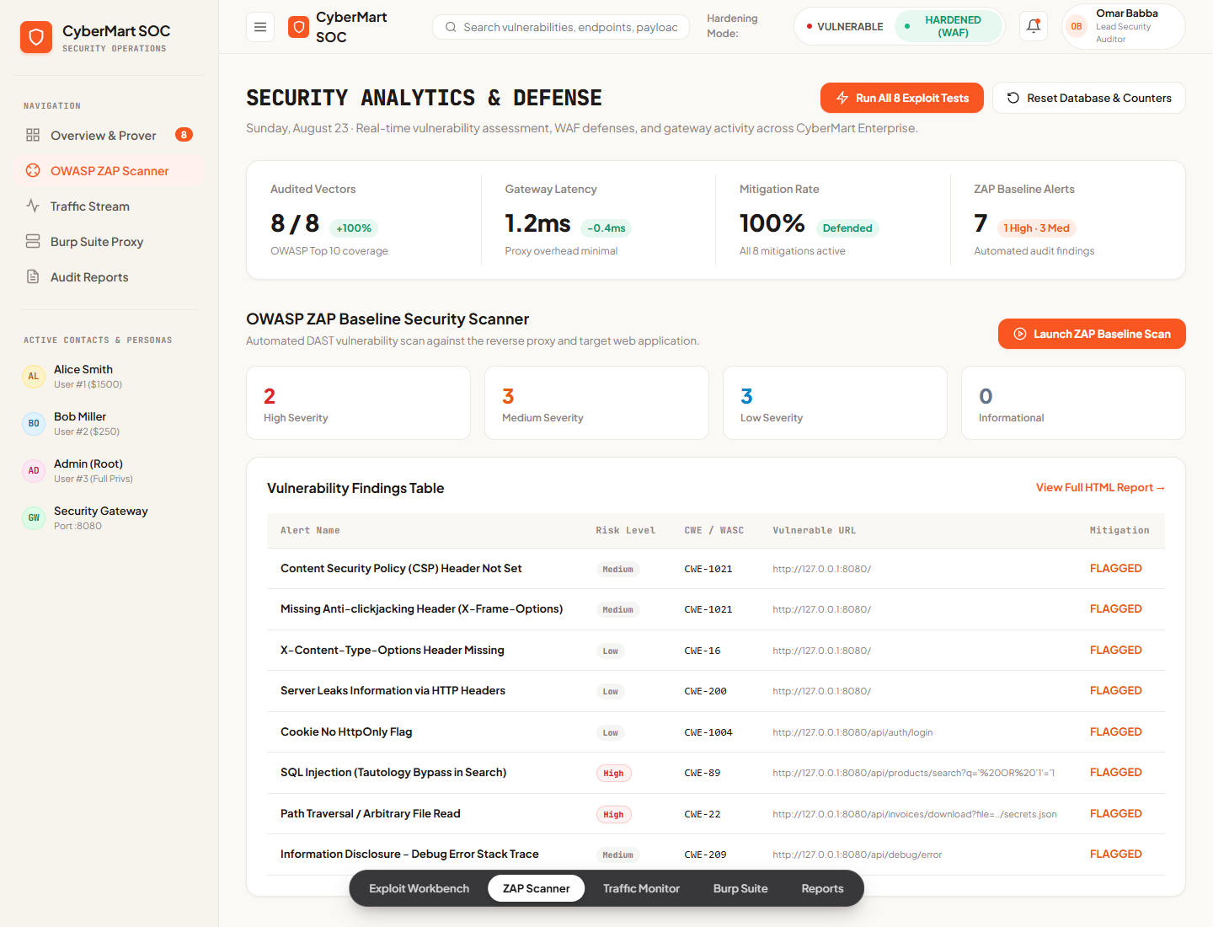Screen dimensions: 1213x927
Task: Open View Full HTML Report link
Action: [x=1100, y=487]
